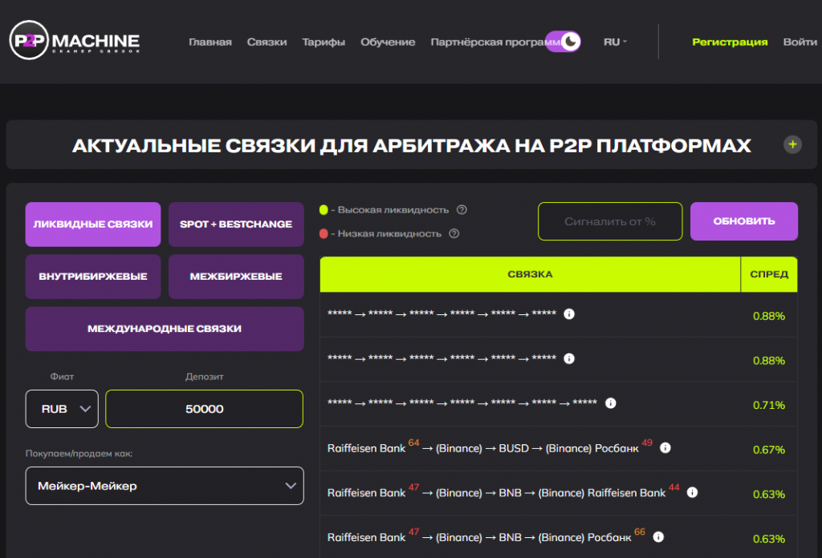Click the Покупаем/продаем как label
This screenshot has width=822, height=558.
click(x=79, y=453)
